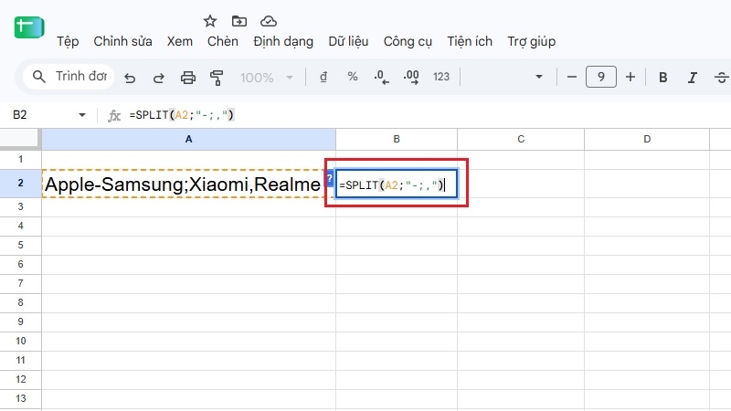731x411 pixels.
Task: Select column D header
Action: pyautogui.click(x=647, y=139)
